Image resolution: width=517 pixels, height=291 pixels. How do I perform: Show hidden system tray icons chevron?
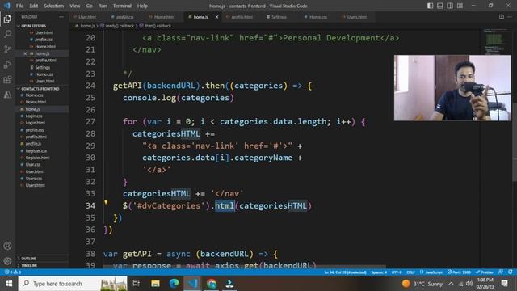(451, 284)
